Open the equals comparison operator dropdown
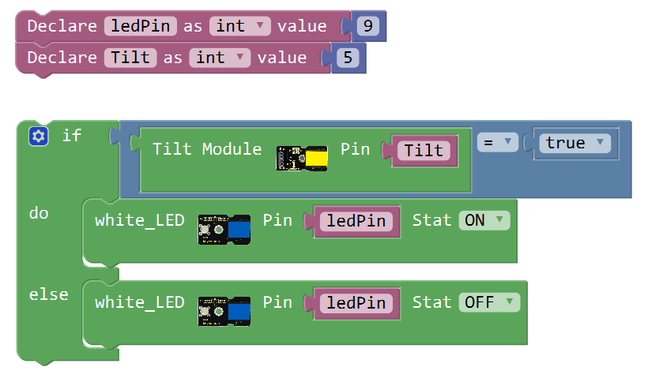648x382 pixels. click(498, 142)
